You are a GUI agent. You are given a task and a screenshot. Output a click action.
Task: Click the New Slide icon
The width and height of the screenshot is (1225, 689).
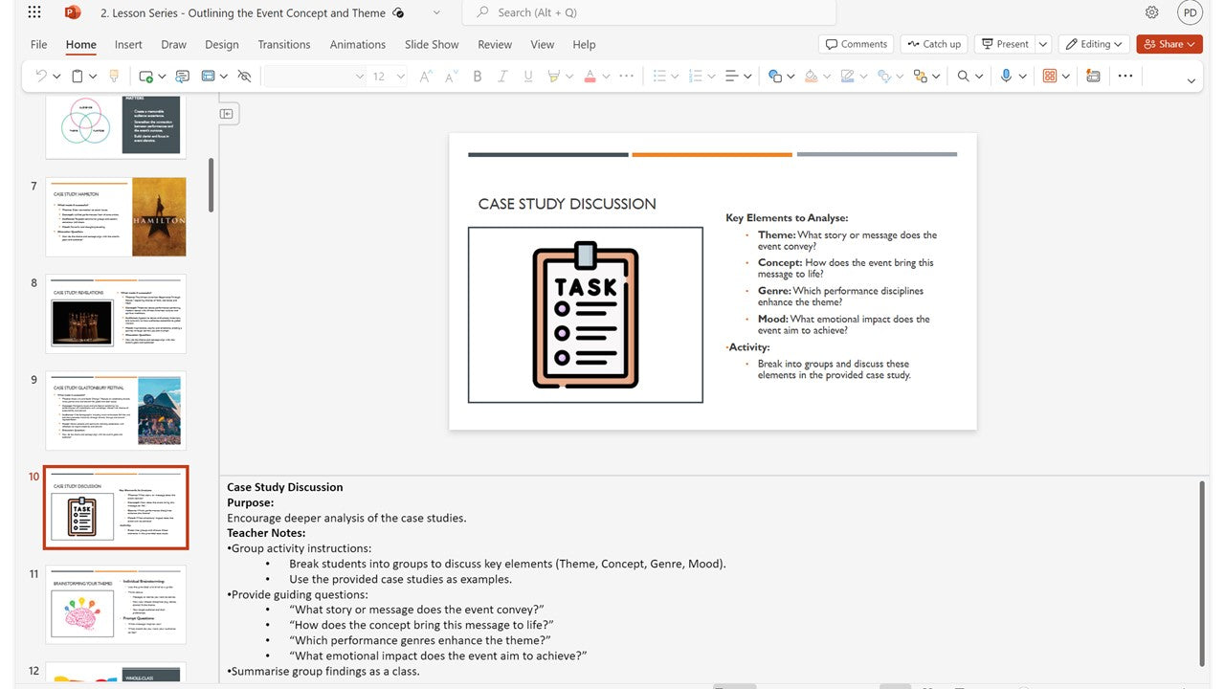(145, 77)
